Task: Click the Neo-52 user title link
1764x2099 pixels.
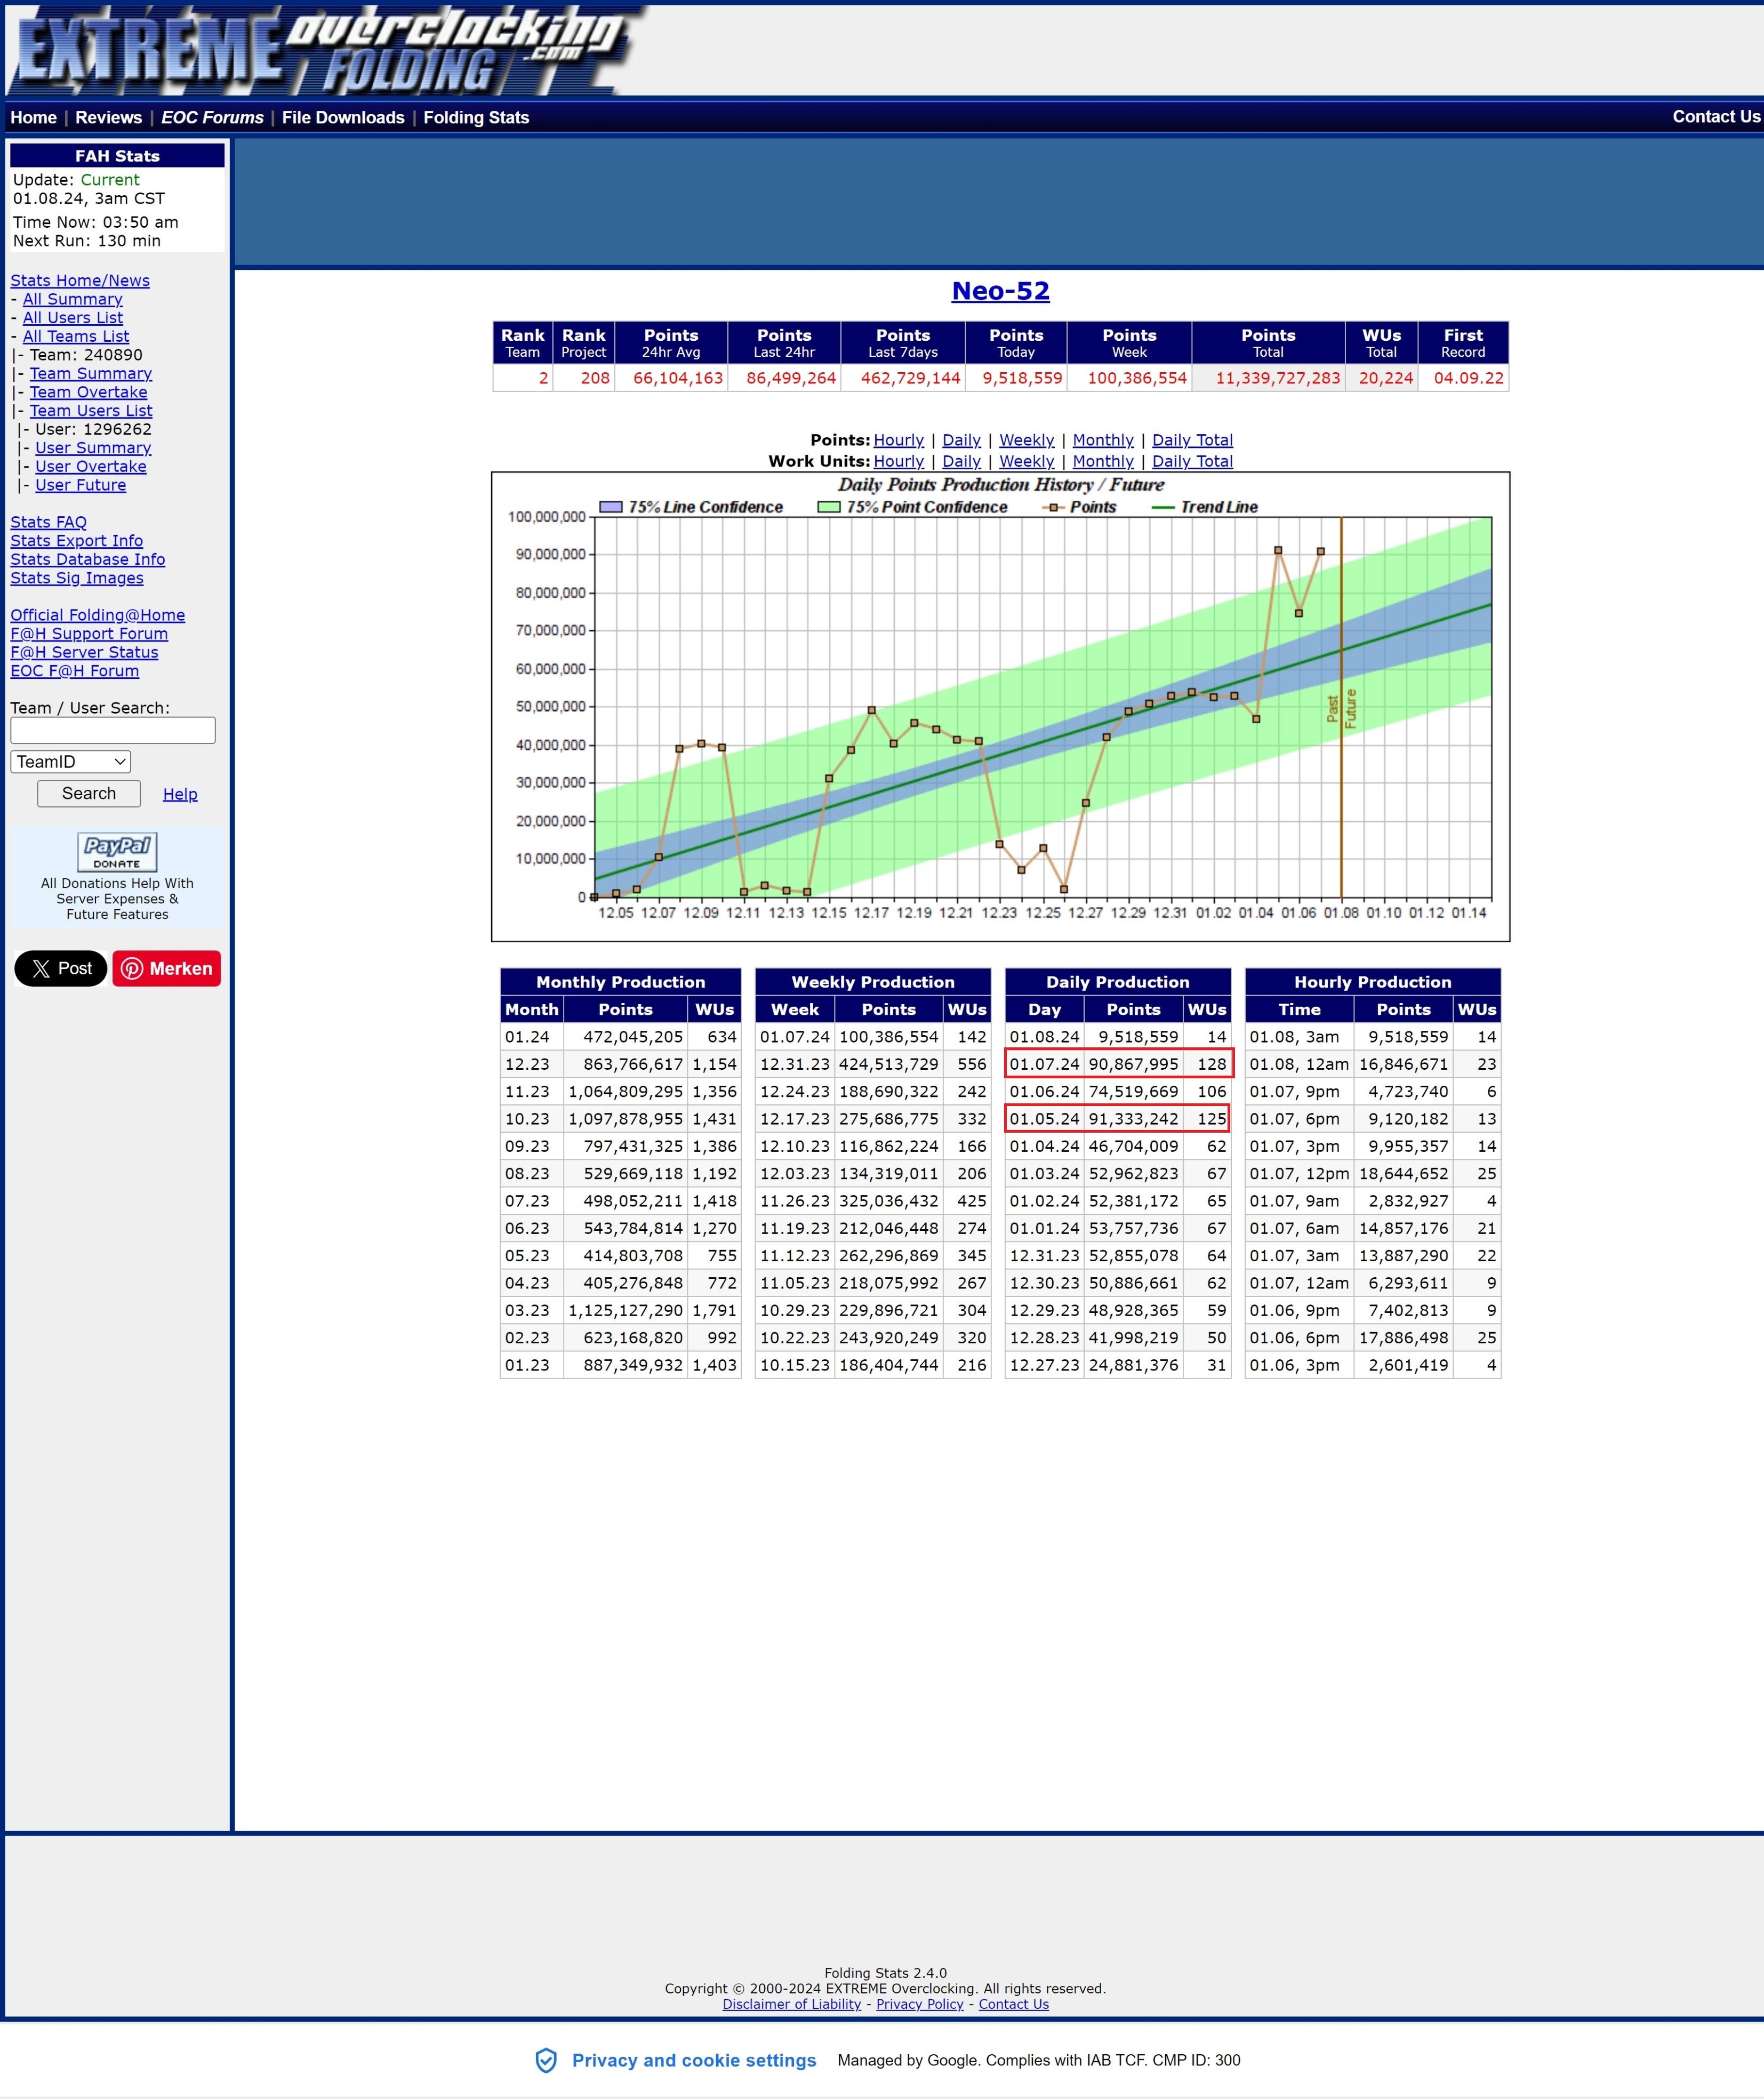Action: pyautogui.click(x=1000, y=291)
